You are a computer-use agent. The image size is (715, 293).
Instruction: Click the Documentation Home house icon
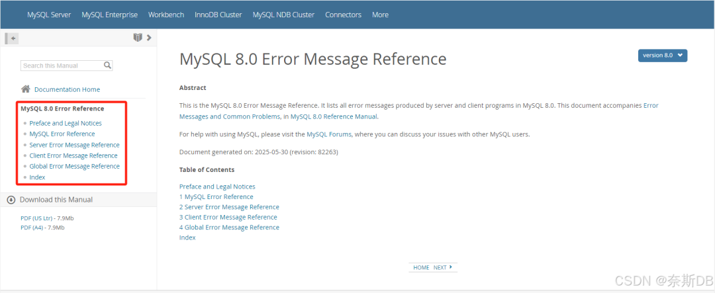(26, 89)
